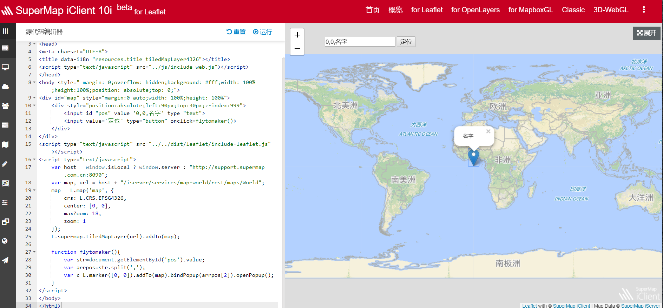Zoom out the map with minus button

click(297, 48)
